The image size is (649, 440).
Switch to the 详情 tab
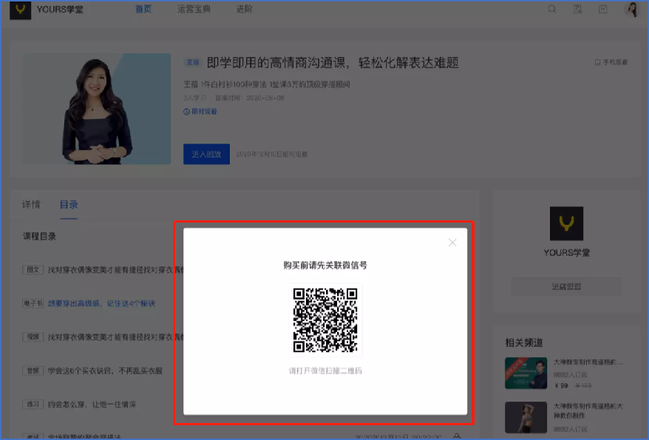[x=31, y=205]
